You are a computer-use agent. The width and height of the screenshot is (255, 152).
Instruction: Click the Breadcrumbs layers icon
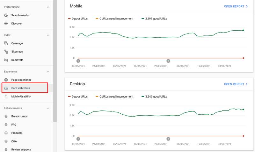click(x=6, y=116)
